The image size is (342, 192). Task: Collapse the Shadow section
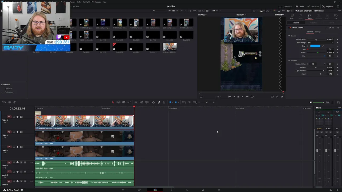(289, 61)
